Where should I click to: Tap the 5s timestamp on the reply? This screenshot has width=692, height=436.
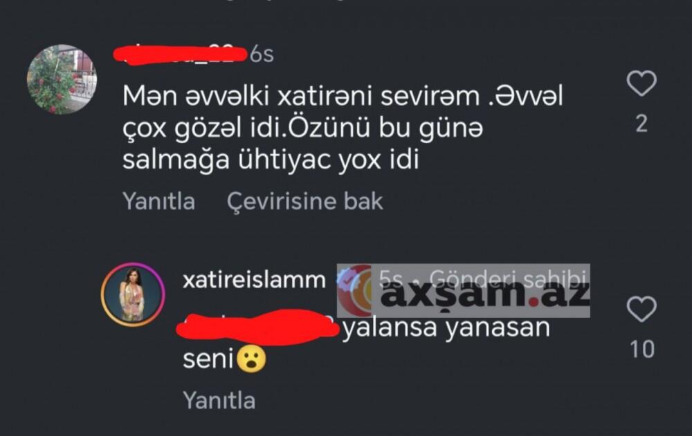pos(390,278)
